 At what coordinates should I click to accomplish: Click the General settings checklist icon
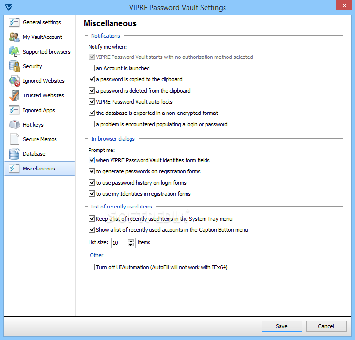click(14, 22)
